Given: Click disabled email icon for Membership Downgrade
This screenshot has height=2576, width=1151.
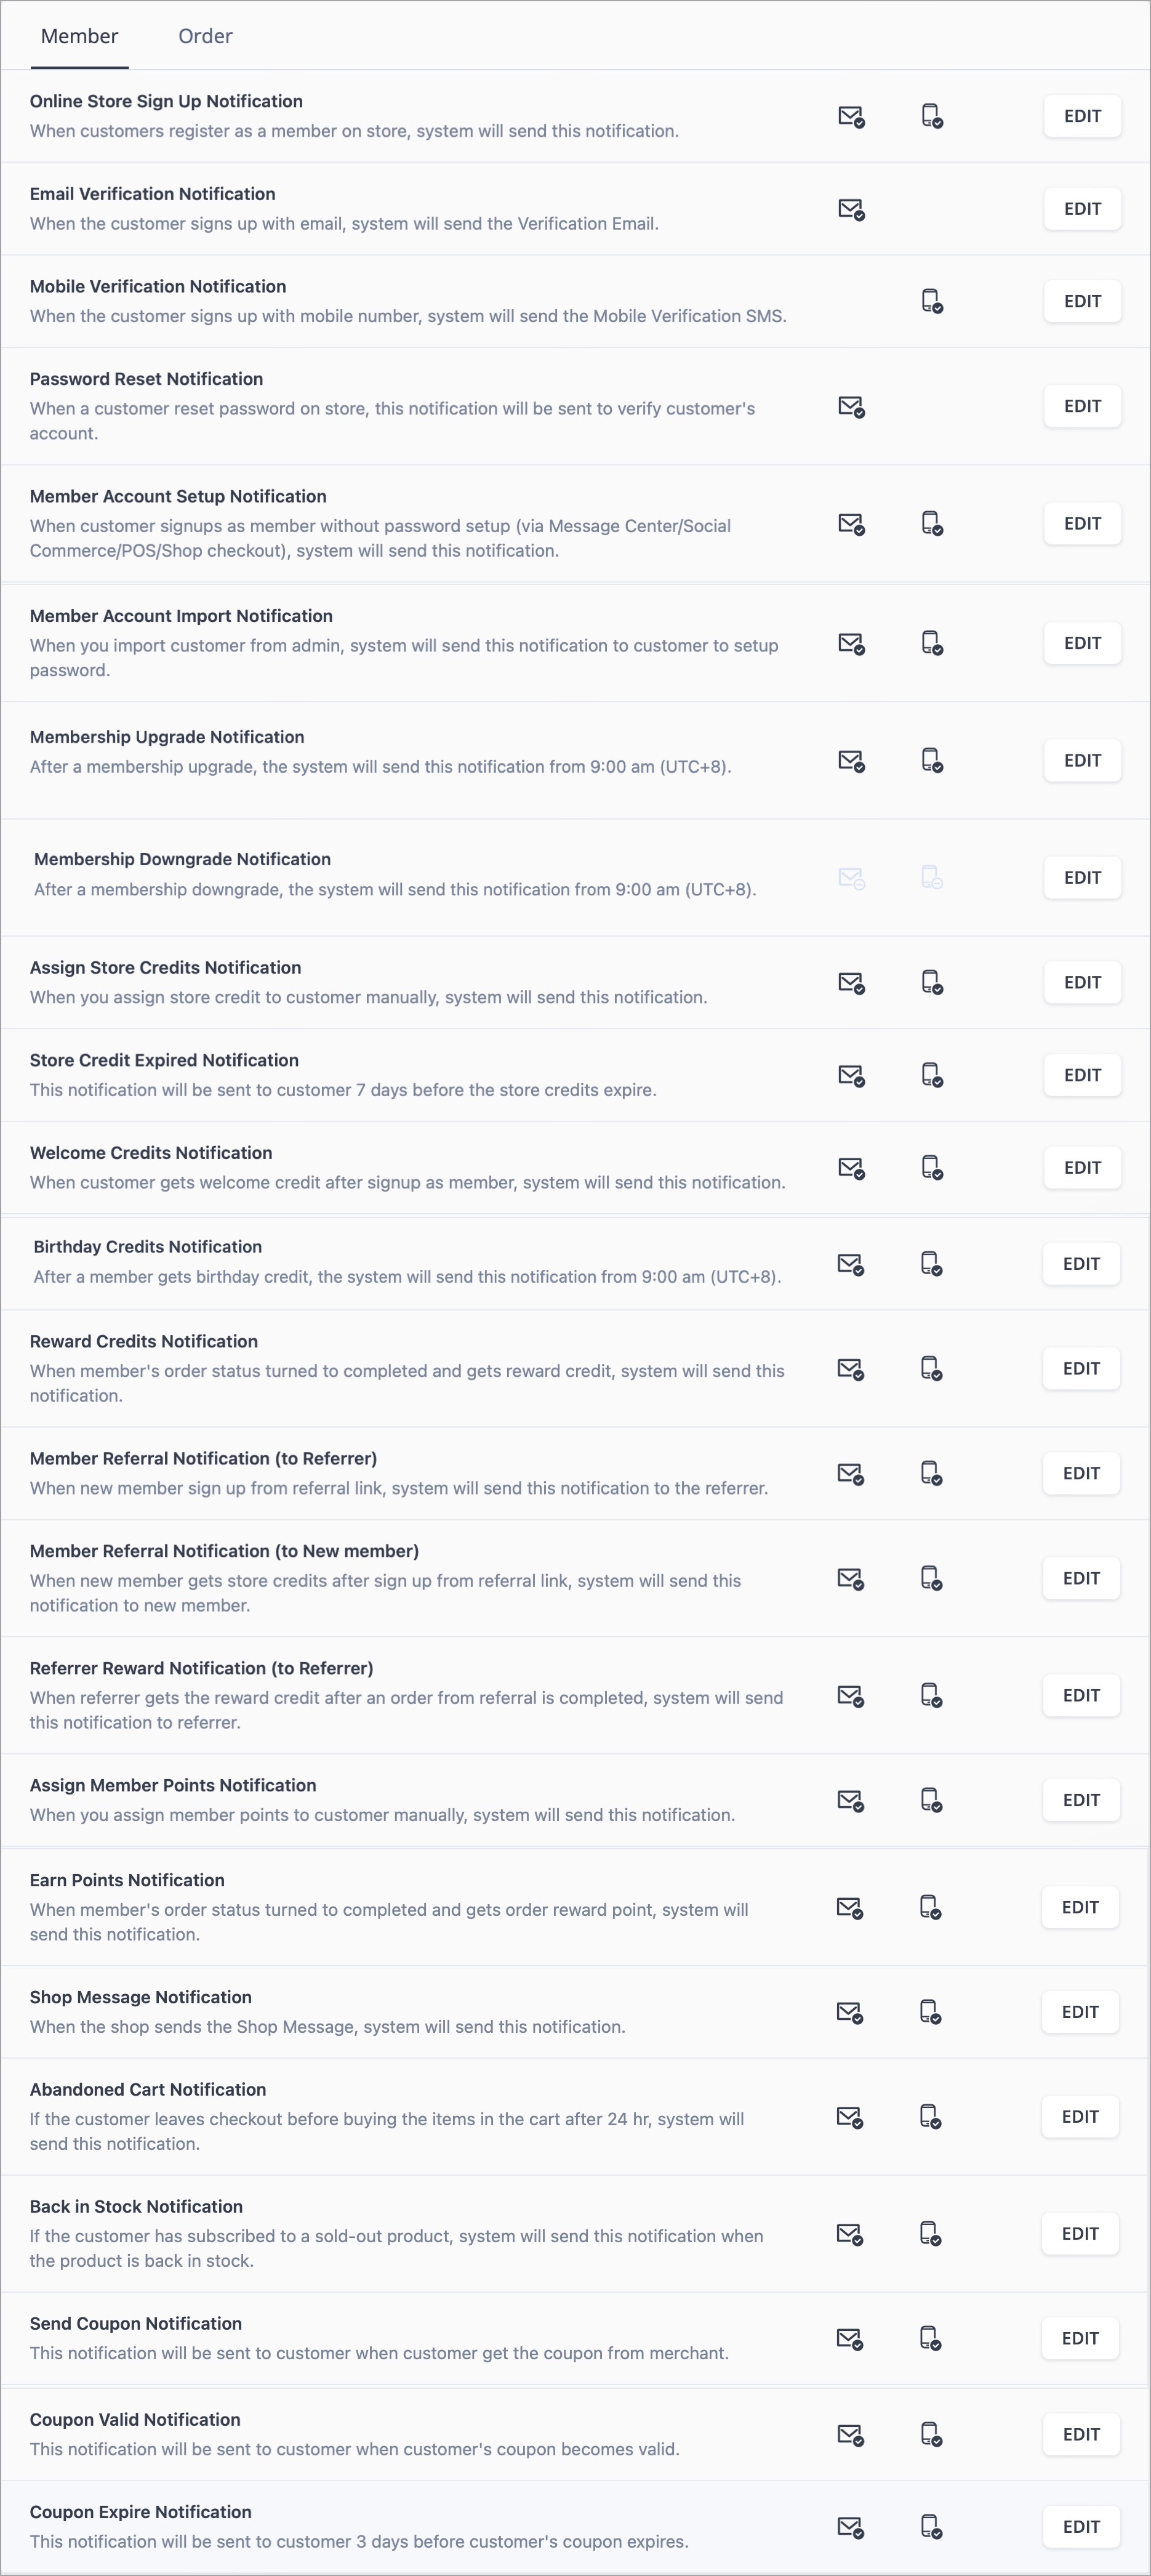Looking at the screenshot, I should (x=851, y=879).
